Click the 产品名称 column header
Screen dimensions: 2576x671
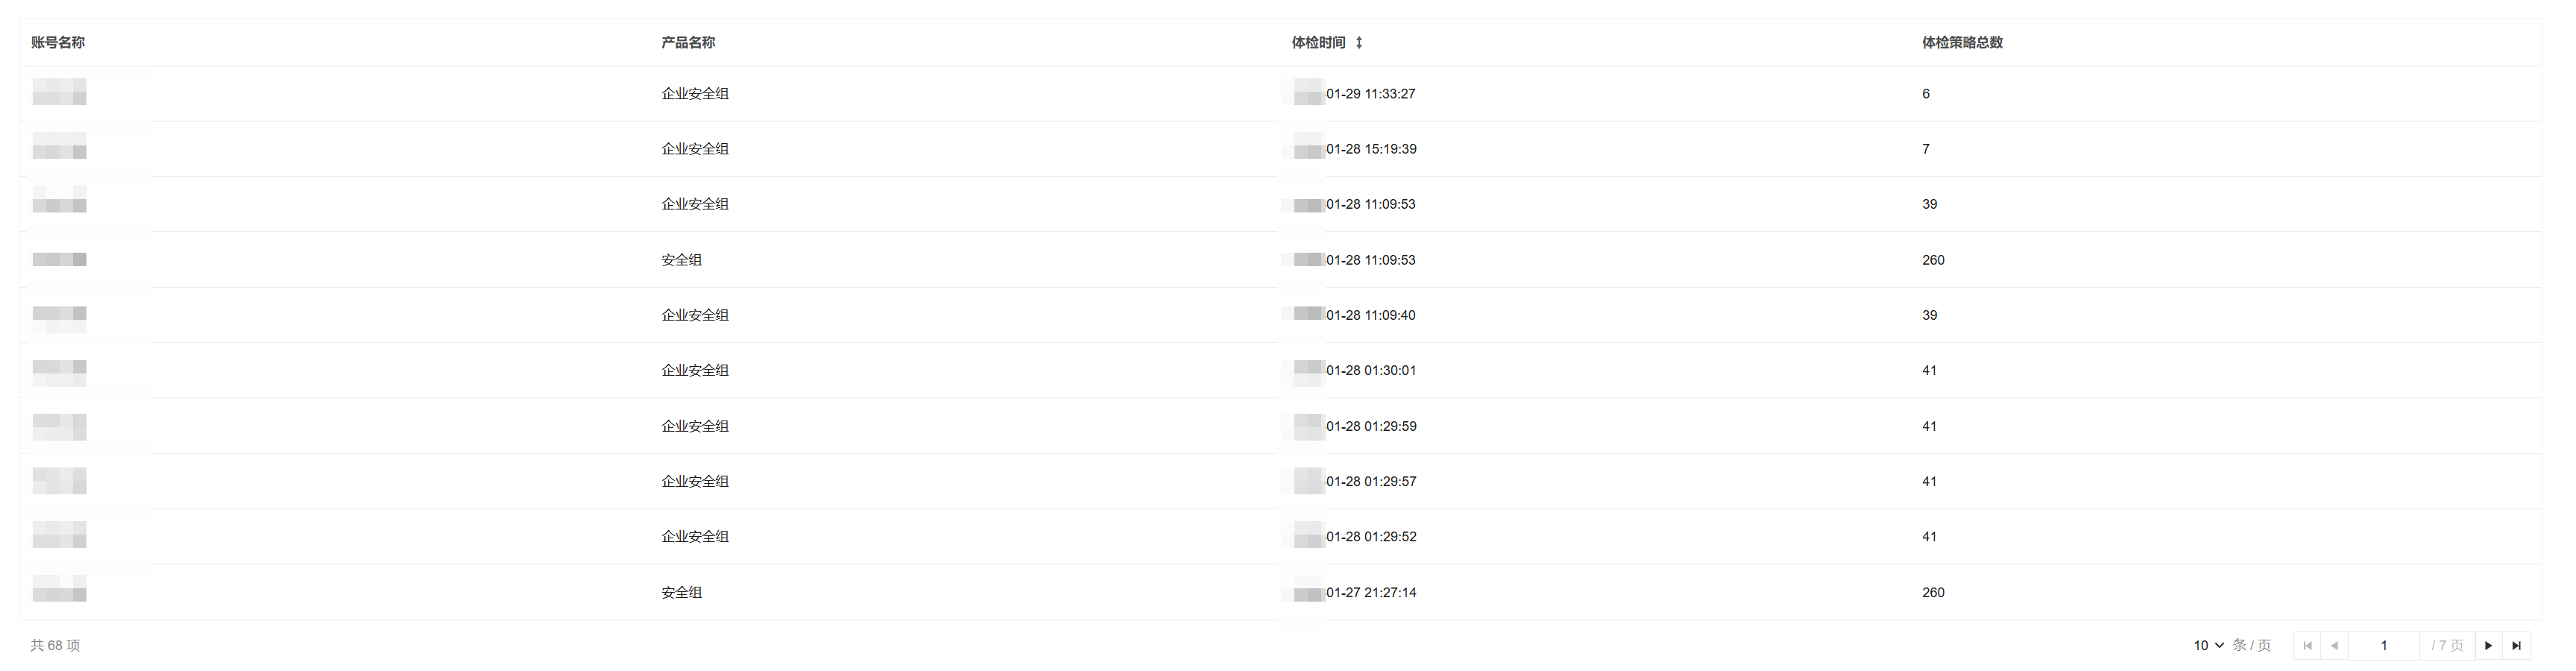(x=688, y=43)
